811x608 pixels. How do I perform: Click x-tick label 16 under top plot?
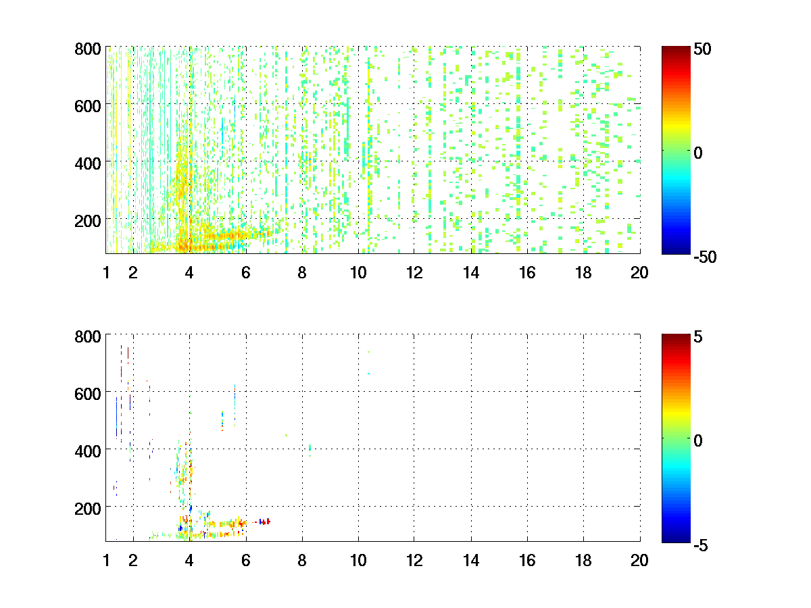point(527,273)
